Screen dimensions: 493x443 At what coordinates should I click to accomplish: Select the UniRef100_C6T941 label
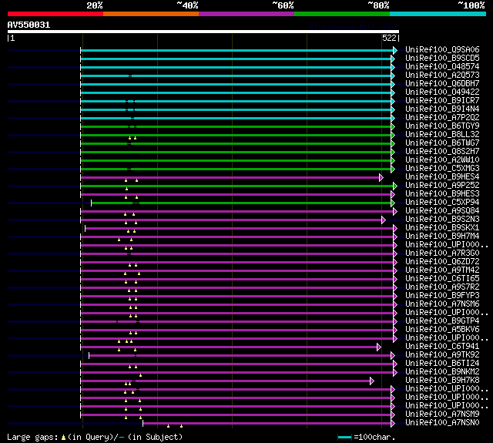[x=442, y=347]
